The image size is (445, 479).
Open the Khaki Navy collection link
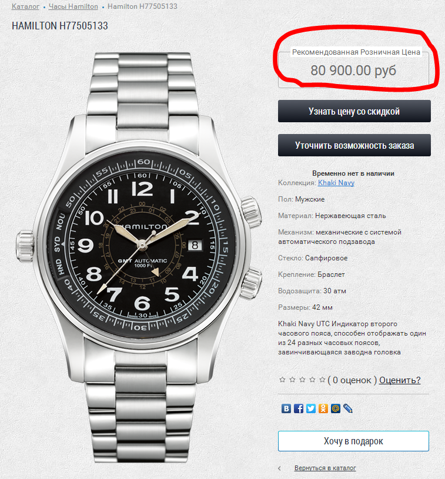(336, 183)
